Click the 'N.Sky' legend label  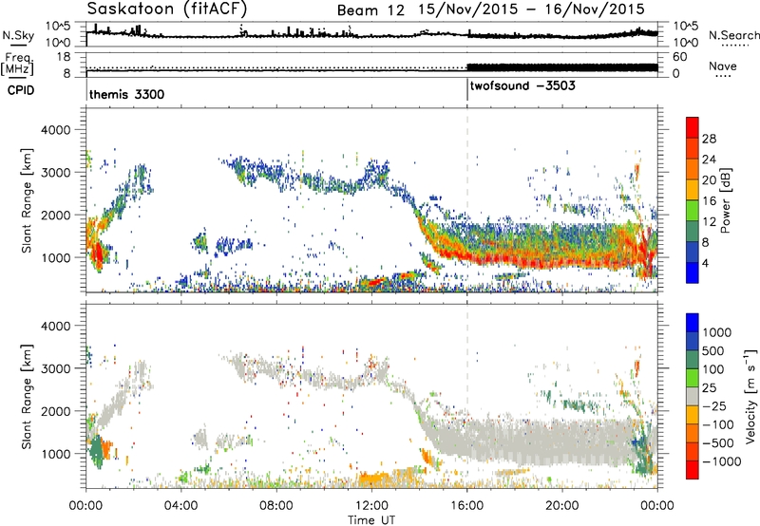tap(18, 35)
